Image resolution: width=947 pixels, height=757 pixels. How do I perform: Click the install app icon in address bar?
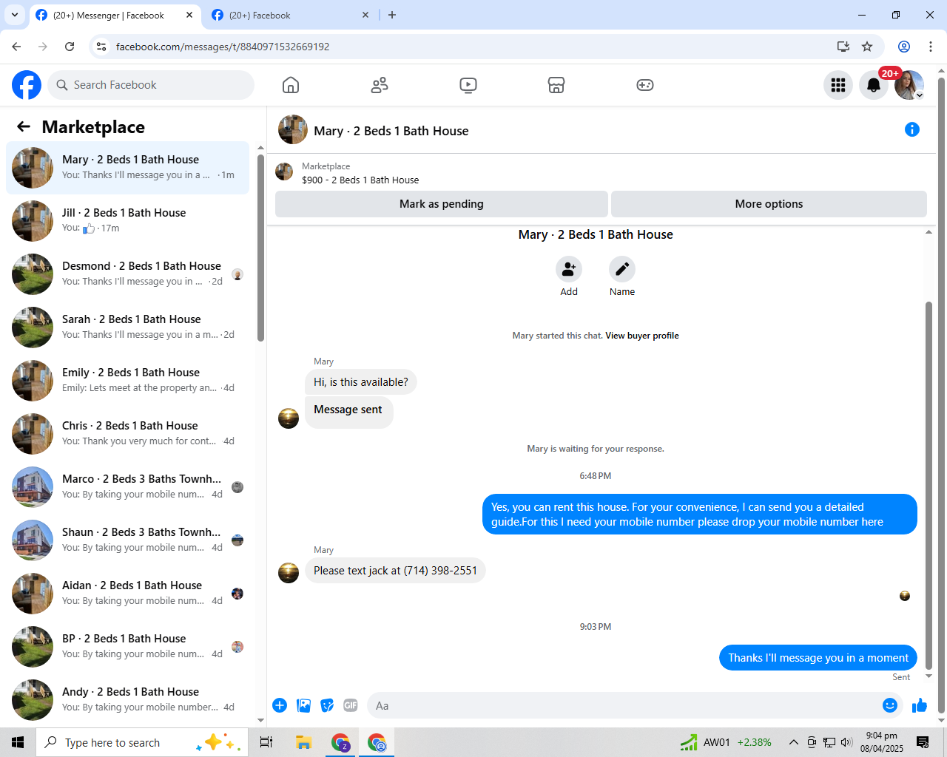click(843, 47)
